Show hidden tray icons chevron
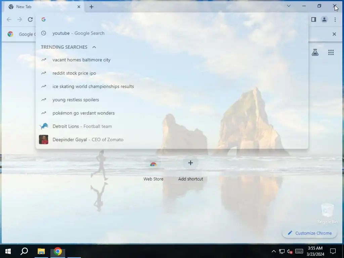 point(273,251)
